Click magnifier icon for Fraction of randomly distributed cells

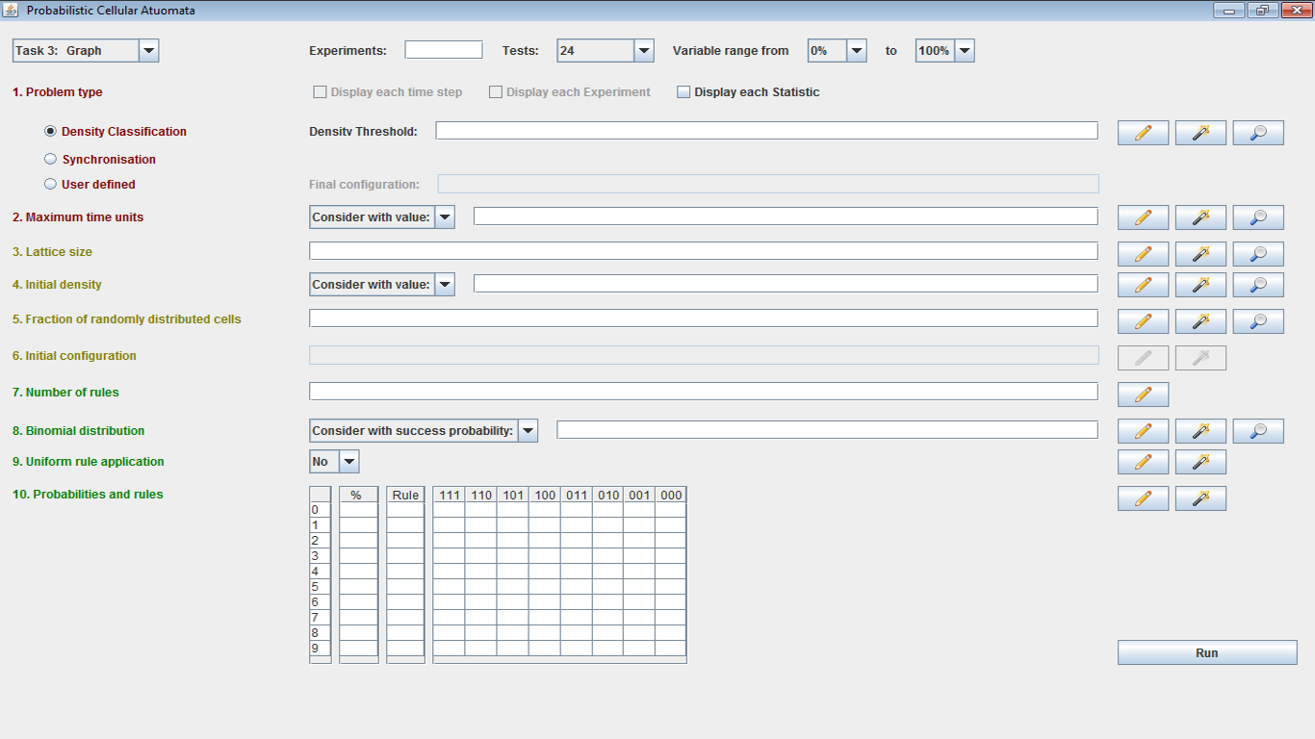(1258, 321)
